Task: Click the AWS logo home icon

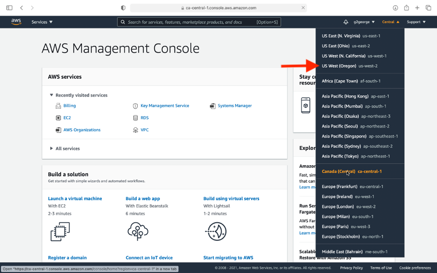Action: 16,22
